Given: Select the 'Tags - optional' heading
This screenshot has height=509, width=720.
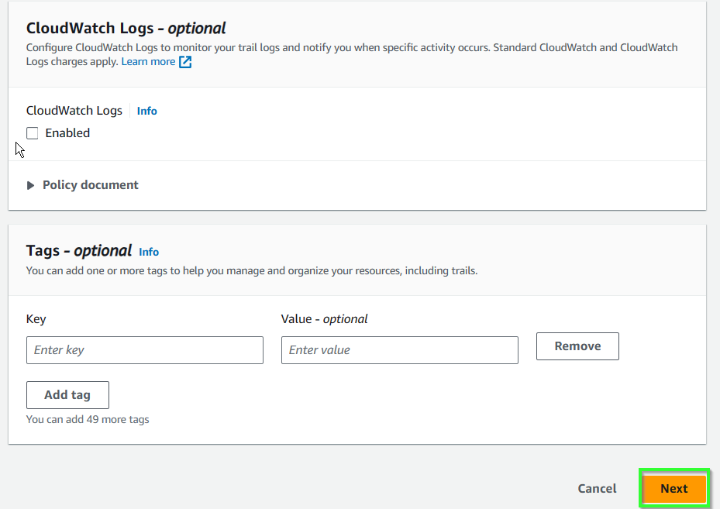Looking at the screenshot, I should coord(79,251).
